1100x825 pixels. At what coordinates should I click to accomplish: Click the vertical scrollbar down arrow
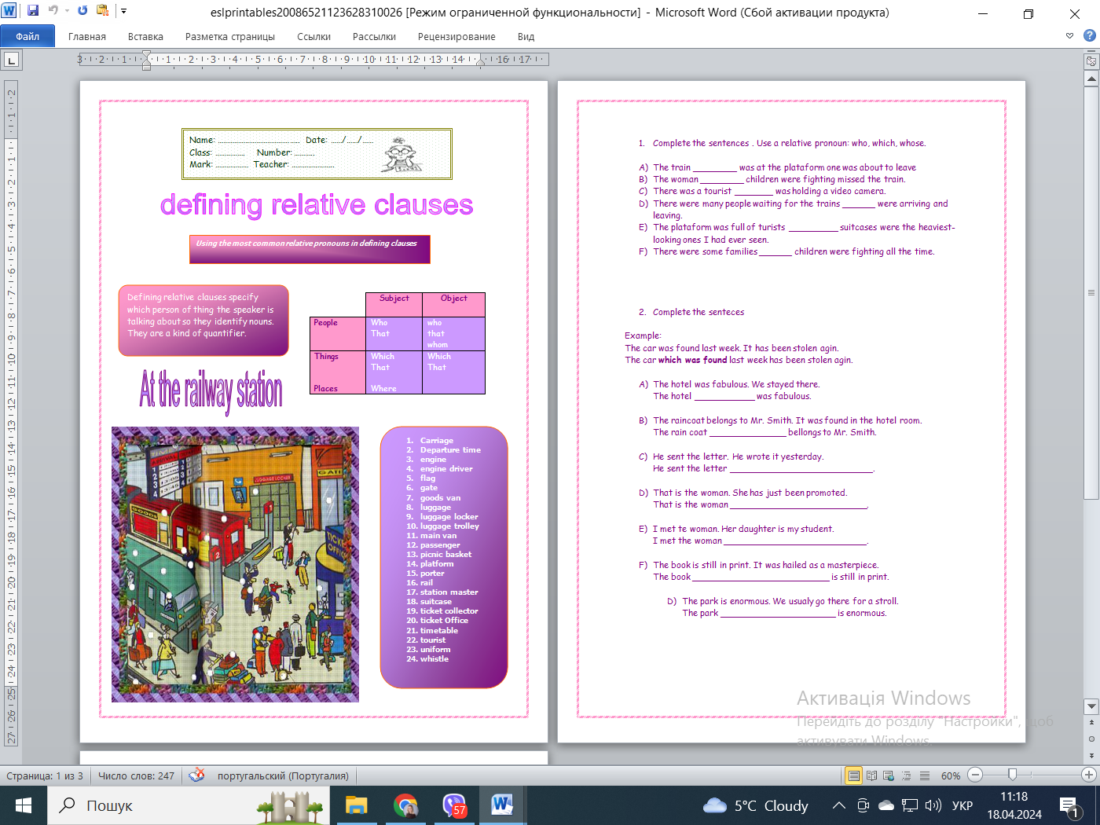pos(1091,706)
